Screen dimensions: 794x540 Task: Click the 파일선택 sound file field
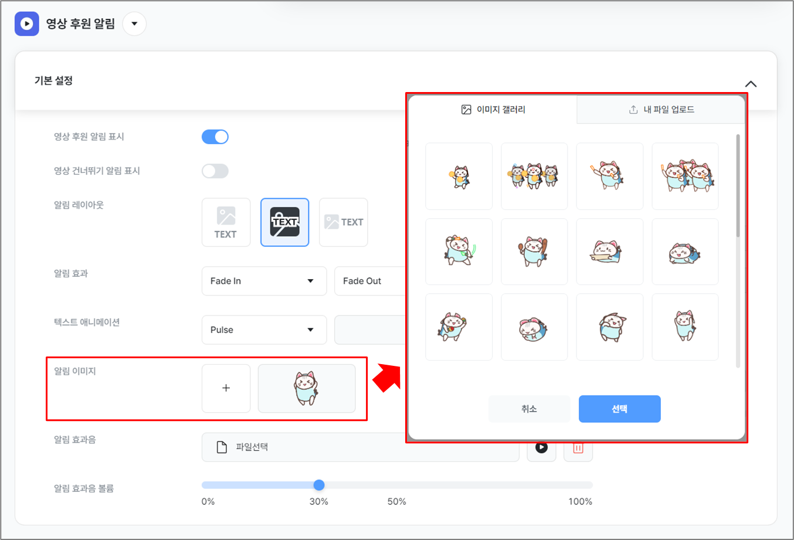tap(360, 447)
